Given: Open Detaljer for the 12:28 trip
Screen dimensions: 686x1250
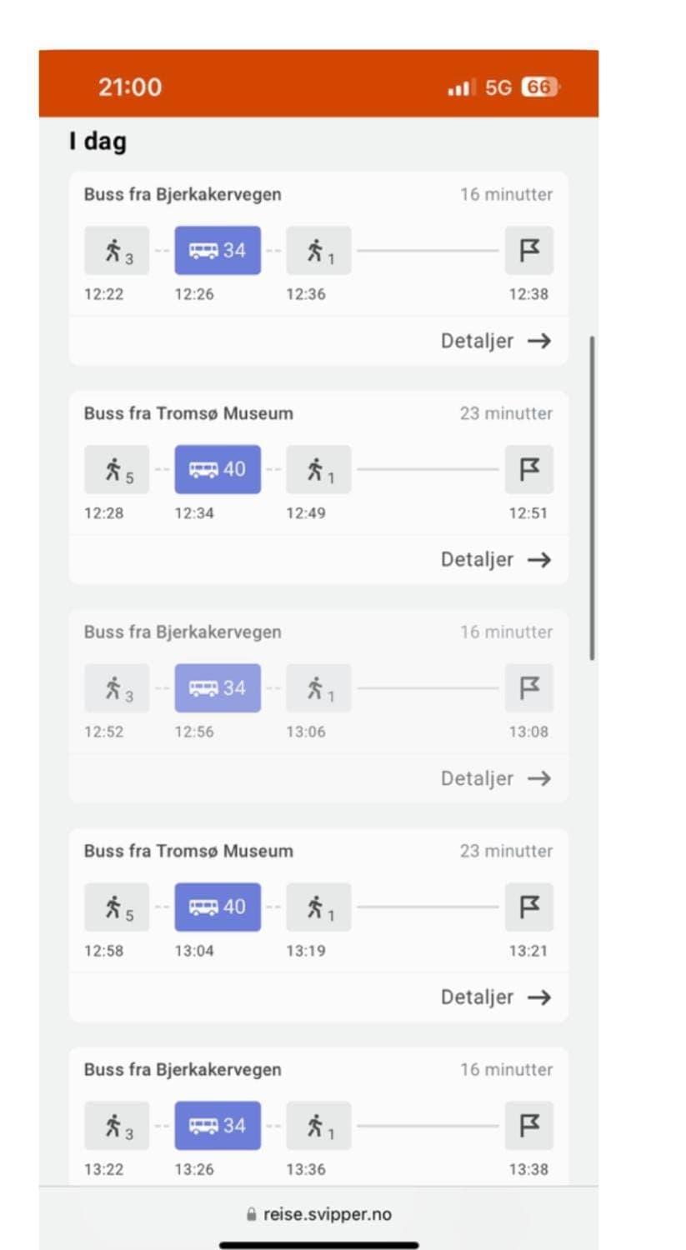Looking at the screenshot, I should coord(496,560).
